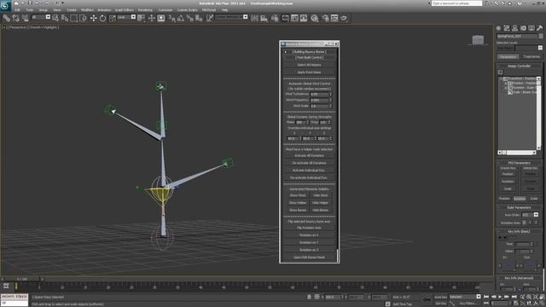Toggle the Percent Snap button

(189, 18)
